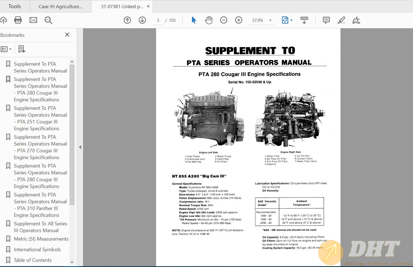Collapse the navigation pane arrow
The image size is (413, 267).
click(x=80, y=147)
